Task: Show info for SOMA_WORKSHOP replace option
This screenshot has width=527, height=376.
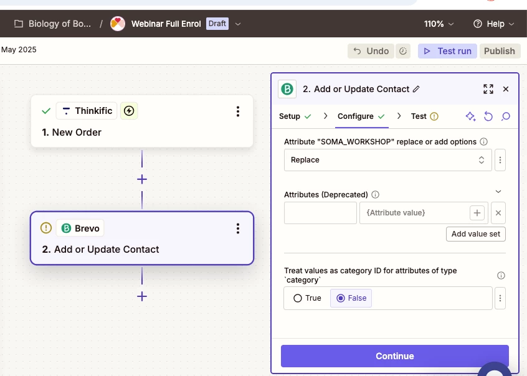Action: (483, 141)
